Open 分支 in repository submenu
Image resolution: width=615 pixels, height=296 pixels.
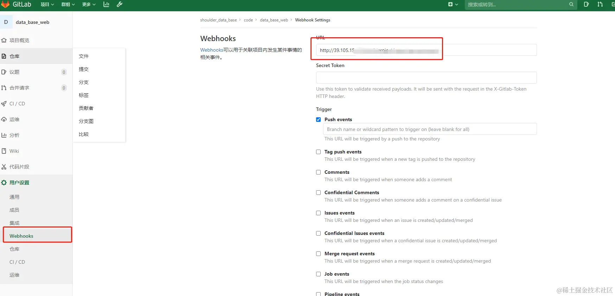tap(84, 82)
